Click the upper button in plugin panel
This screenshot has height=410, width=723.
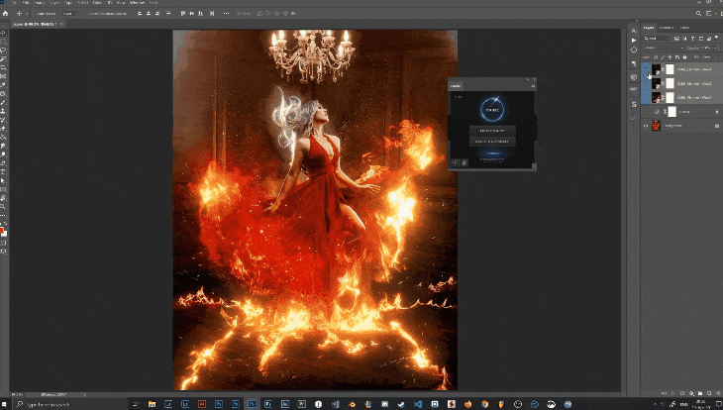492,131
